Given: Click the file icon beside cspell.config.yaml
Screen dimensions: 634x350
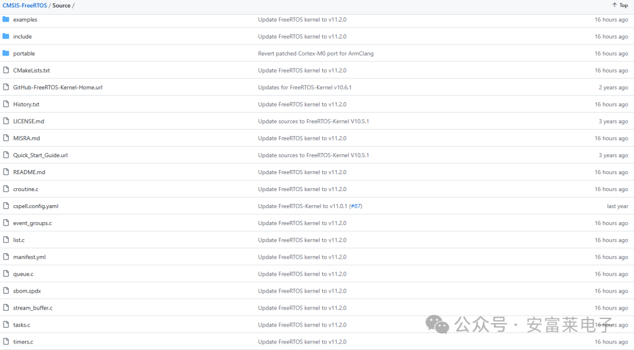Looking at the screenshot, I should 6,205.
